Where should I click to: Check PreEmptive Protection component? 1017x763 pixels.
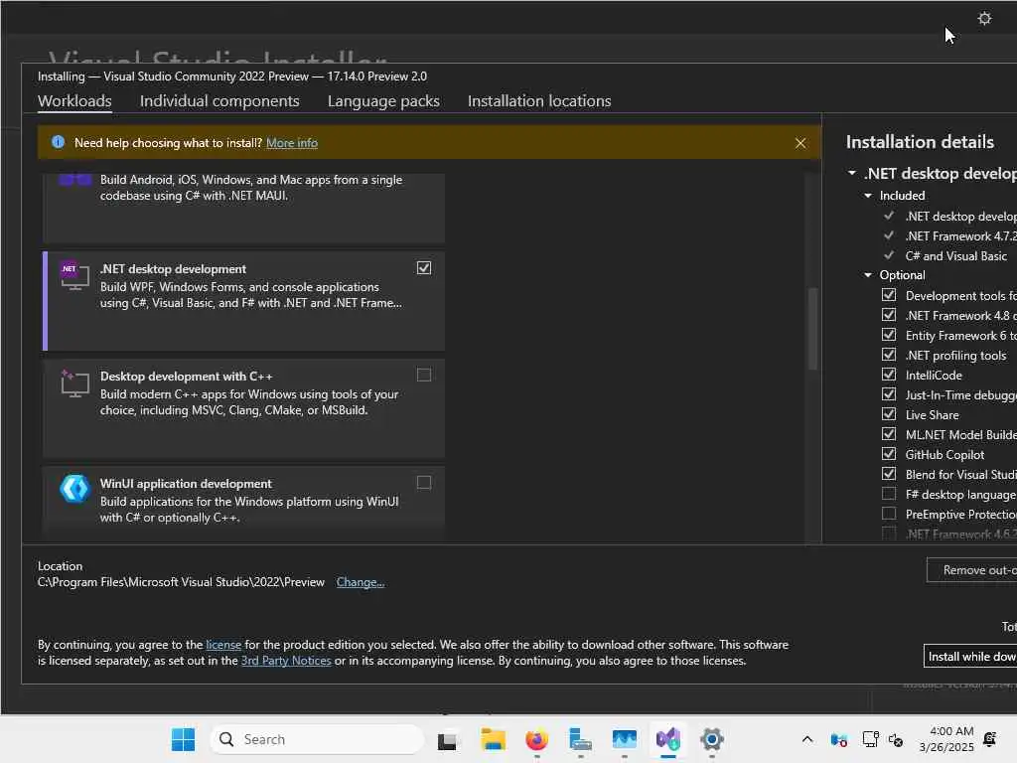[889, 514]
